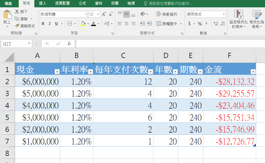Open the alignment group dialog launcher
Image resolution: width=265 pixels, height=163 pixels.
coord(182,34)
